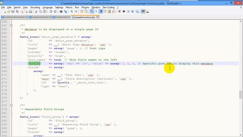Open the Replace dialog toolbar icon
The image size is (243, 137).
click(x=65, y=12)
